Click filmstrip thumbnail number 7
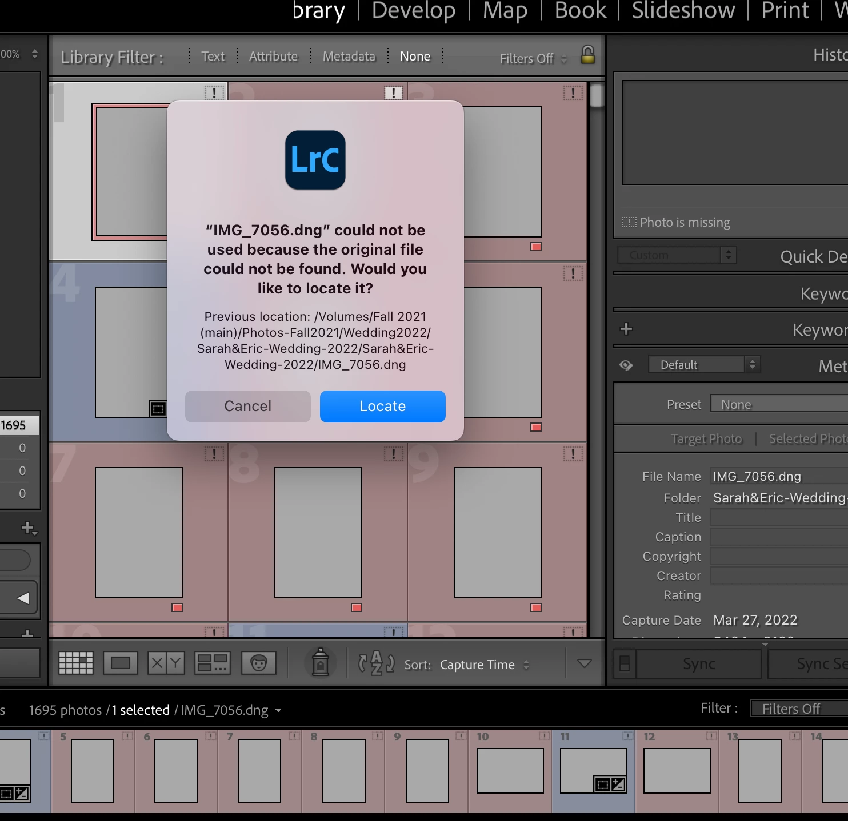 tap(259, 771)
